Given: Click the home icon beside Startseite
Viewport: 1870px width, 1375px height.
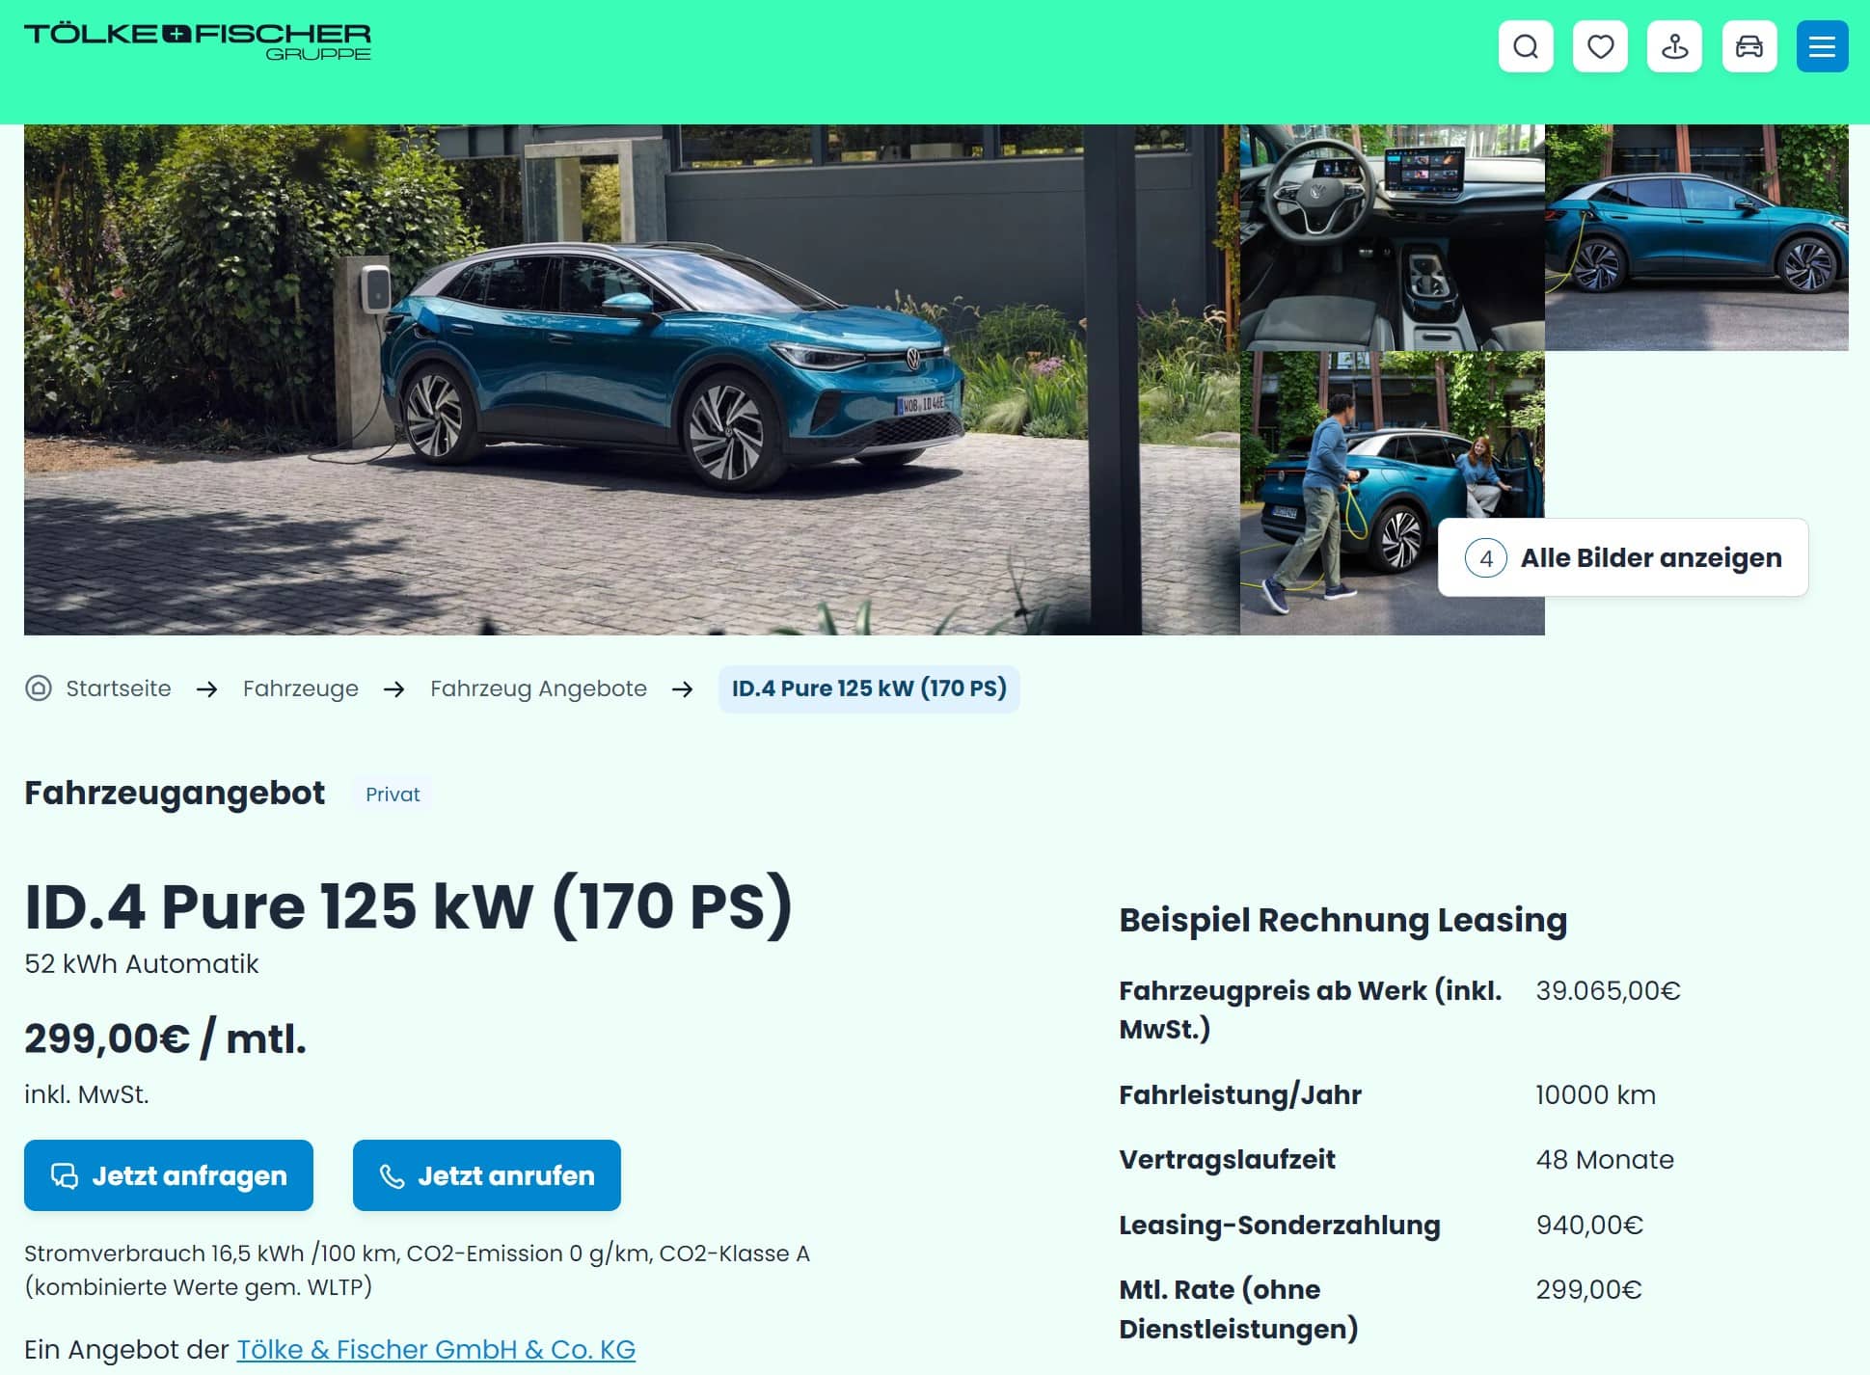Looking at the screenshot, I should [x=39, y=688].
